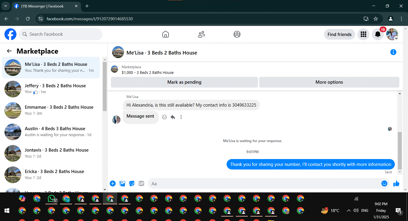Reply to the 'Message sent' message
408x221 pixels.
173,117
